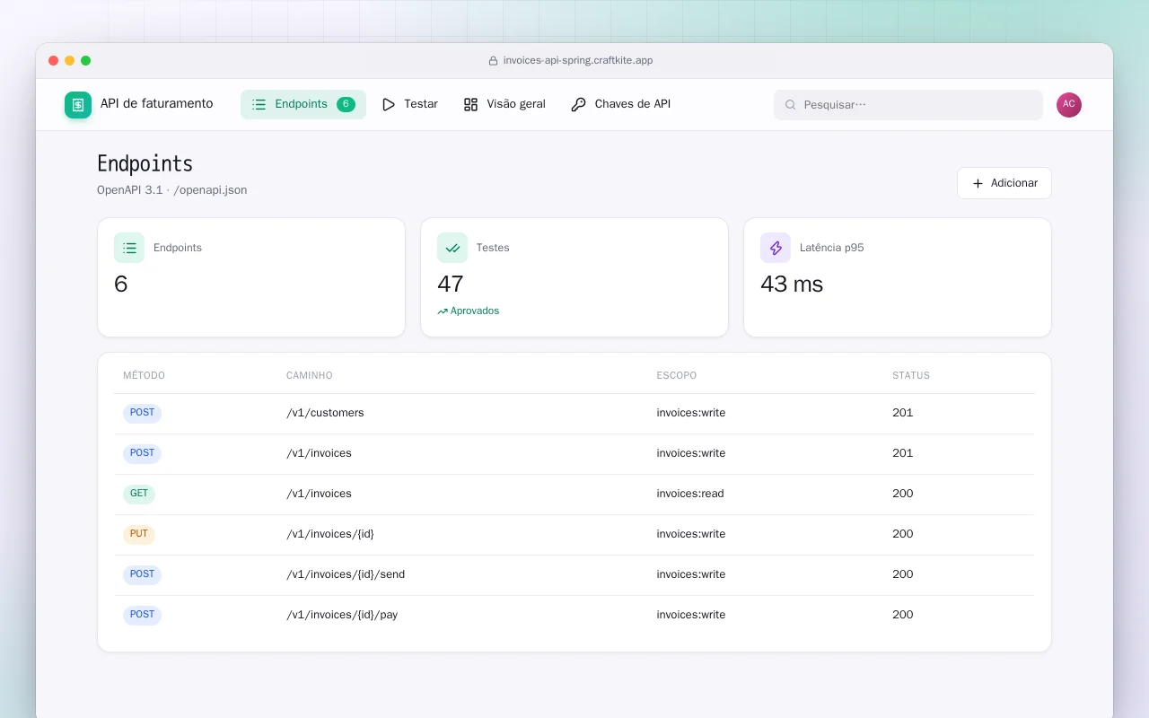This screenshot has height=718, width=1149.
Task: Click the CAMINHO column header
Action: point(310,375)
